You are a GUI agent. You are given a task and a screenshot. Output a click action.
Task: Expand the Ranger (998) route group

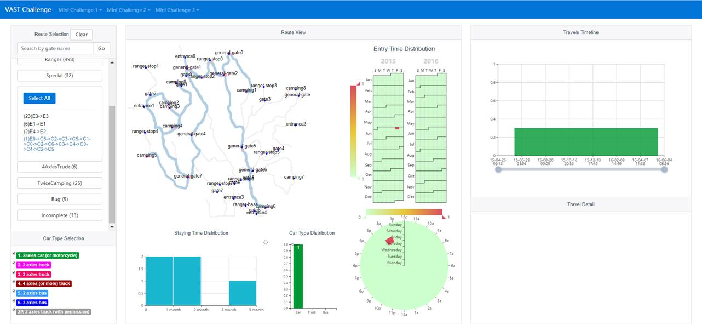[60, 60]
